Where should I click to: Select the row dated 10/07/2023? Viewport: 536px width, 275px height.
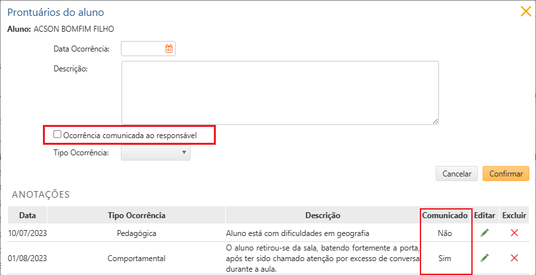pyautogui.click(x=28, y=233)
